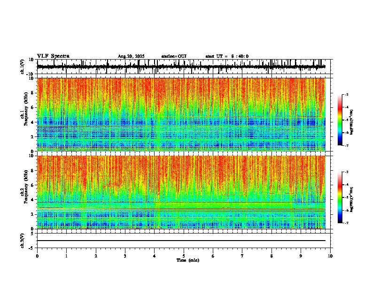
Task: Click inside the ch.2 frequency spectrogram
Action: 181,192
